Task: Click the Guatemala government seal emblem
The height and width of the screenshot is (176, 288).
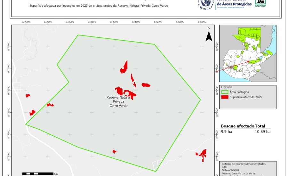Action: 206,4
